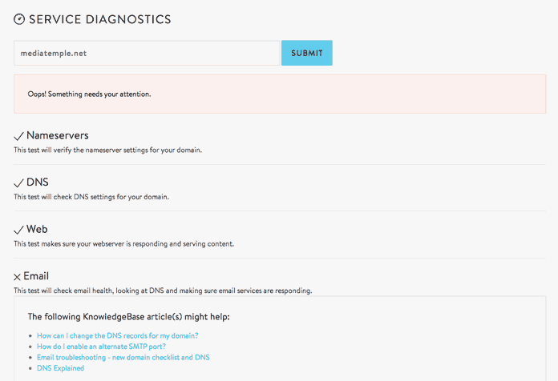
Task: Open Email troubleshooting new domain checklist link
Action: tap(123, 357)
